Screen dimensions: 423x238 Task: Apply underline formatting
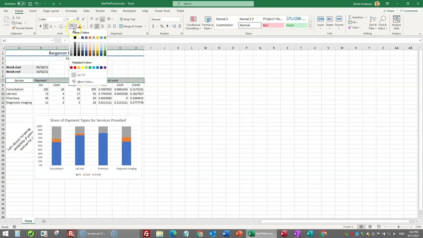tap(51, 26)
